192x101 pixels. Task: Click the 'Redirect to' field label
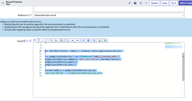23,15
